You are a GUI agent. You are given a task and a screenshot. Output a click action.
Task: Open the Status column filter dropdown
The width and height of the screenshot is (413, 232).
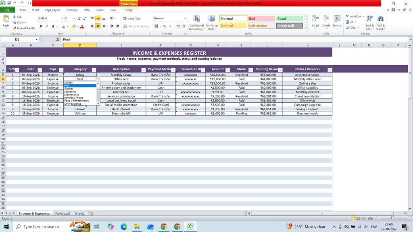(x=251, y=70)
